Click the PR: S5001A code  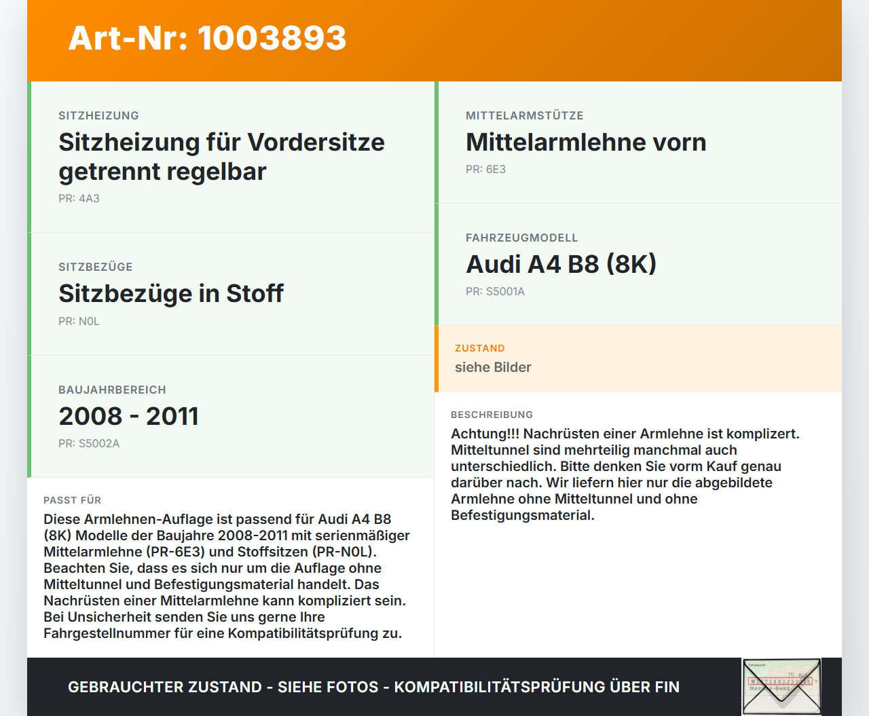click(x=496, y=291)
